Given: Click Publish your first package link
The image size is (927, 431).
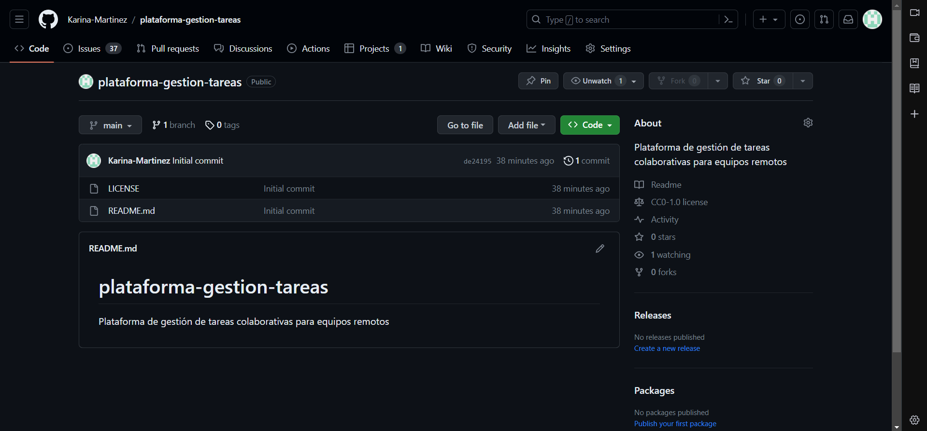Looking at the screenshot, I should coord(675,424).
